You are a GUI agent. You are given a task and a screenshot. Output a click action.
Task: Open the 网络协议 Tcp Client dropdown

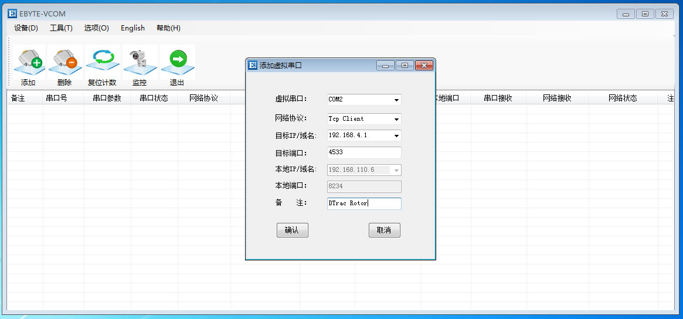(x=396, y=119)
